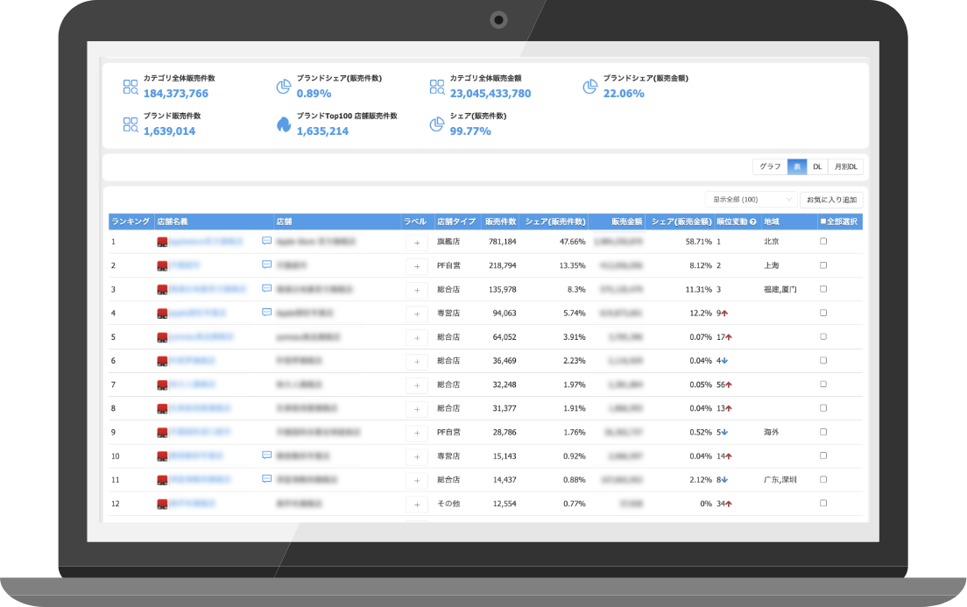Click the 月別DL download button
This screenshot has height=607, width=967.
(845, 166)
